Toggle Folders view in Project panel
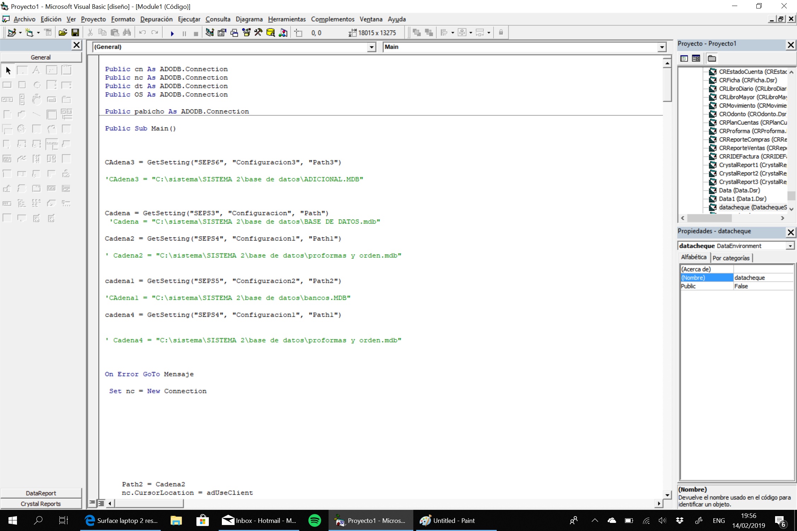797x531 pixels. tap(712, 59)
